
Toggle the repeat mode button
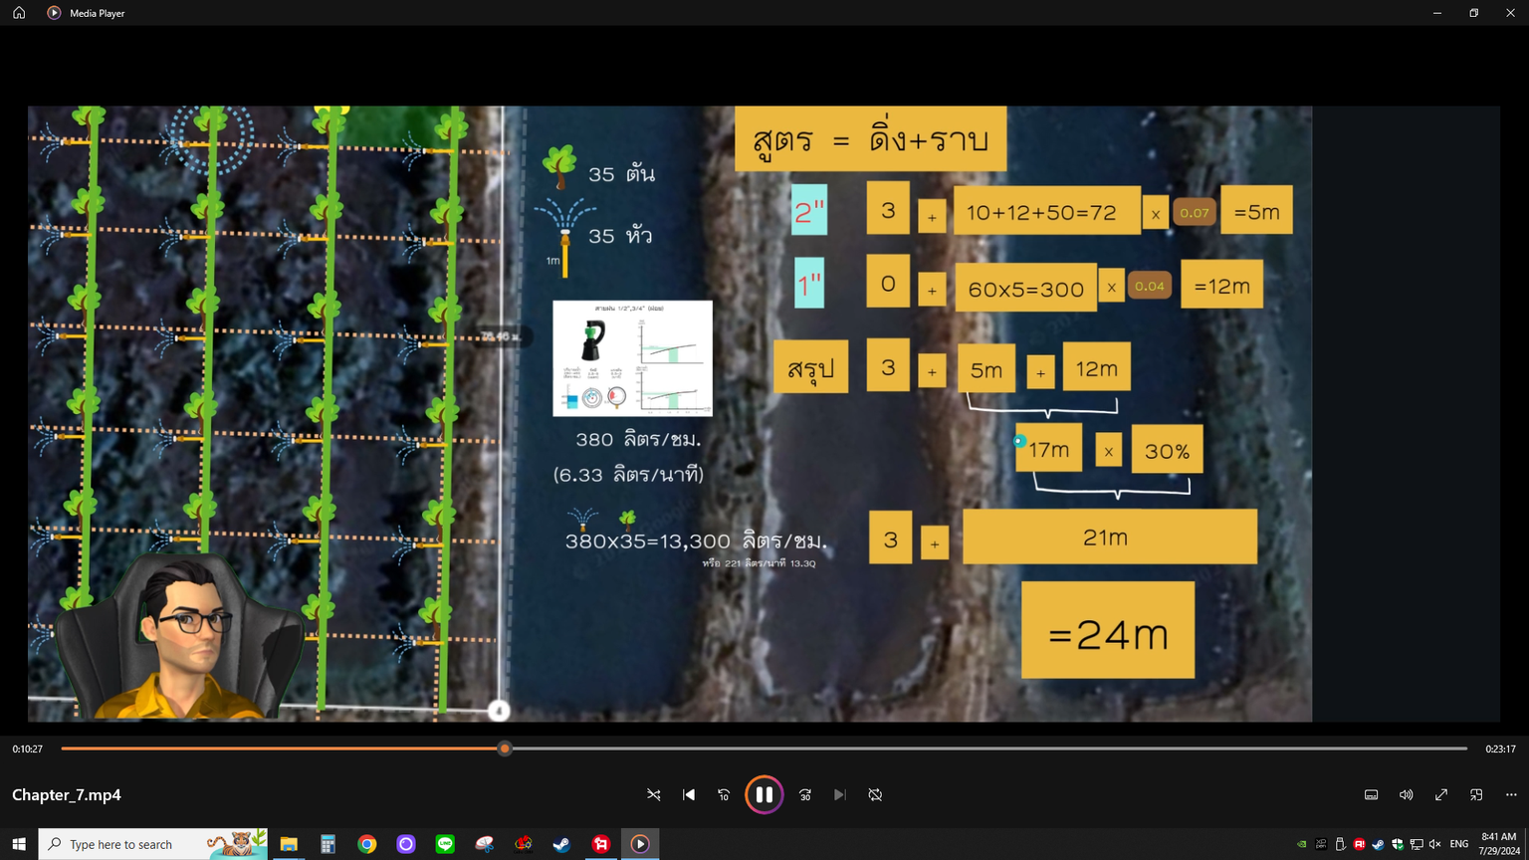pyautogui.click(x=875, y=794)
